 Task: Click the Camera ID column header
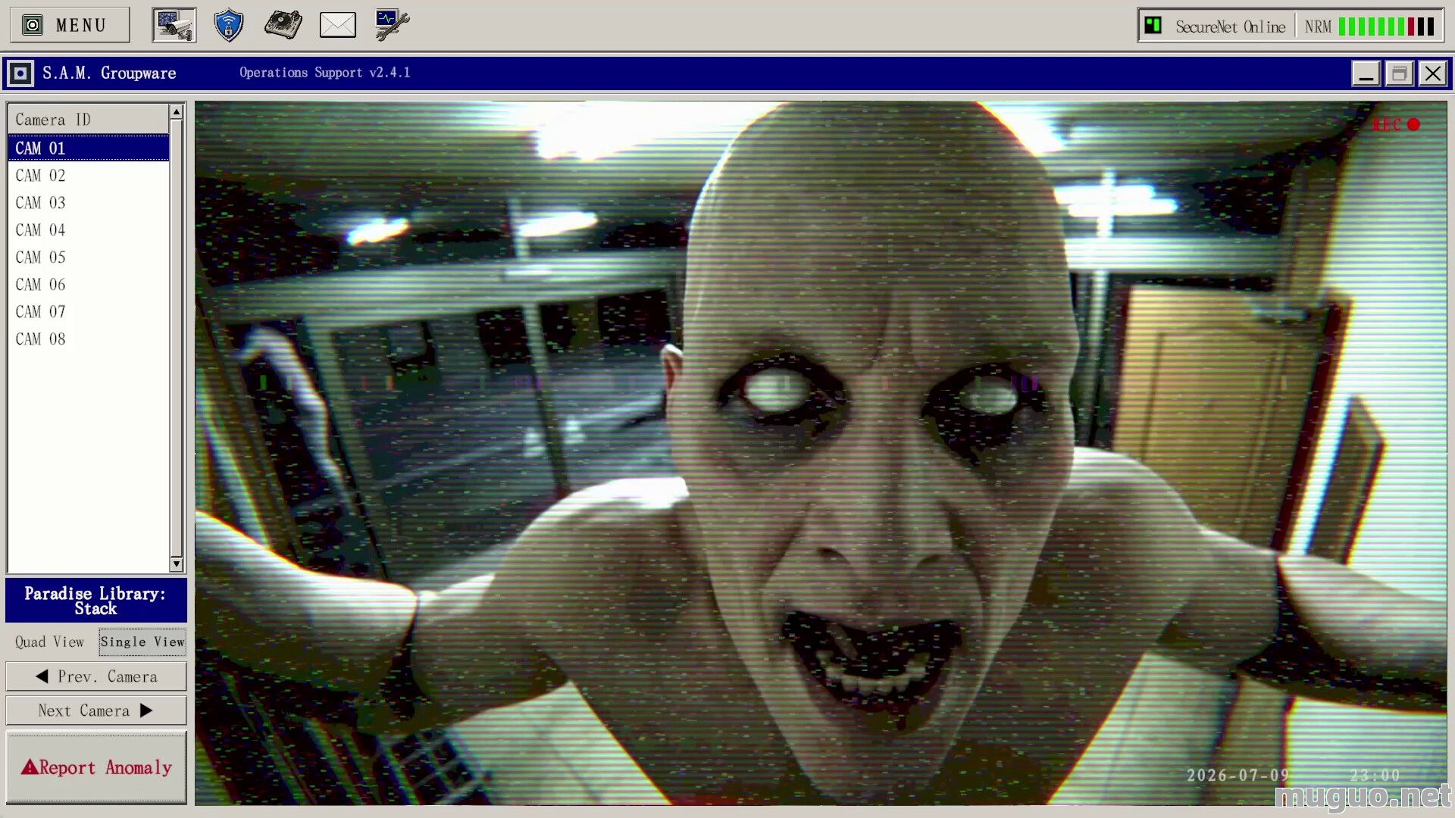click(x=88, y=120)
